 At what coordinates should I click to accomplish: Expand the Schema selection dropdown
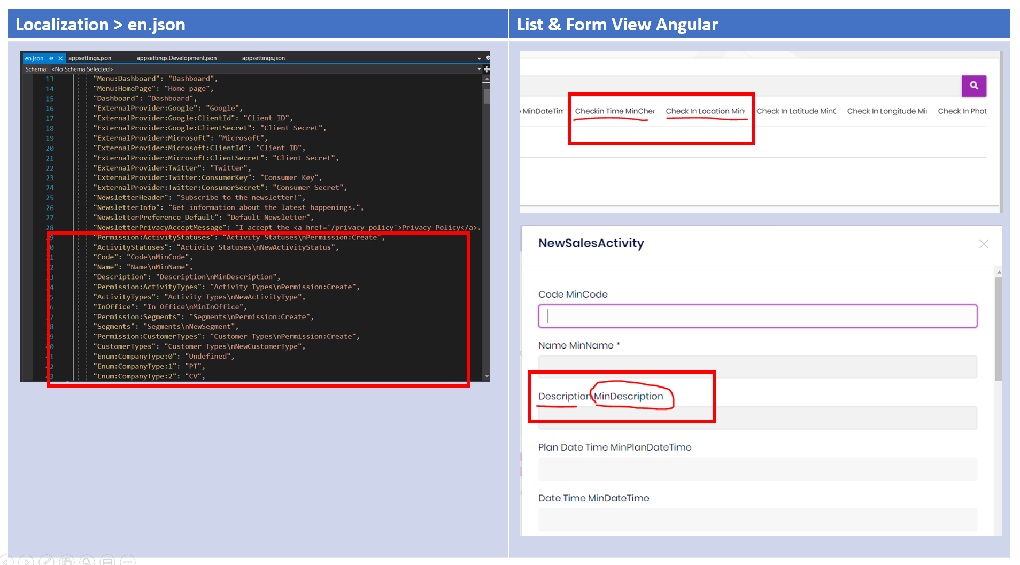pyautogui.click(x=479, y=69)
